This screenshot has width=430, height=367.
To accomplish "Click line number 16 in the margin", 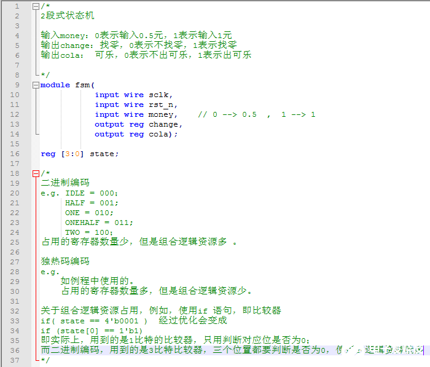I will pyautogui.click(x=15, y=154).
